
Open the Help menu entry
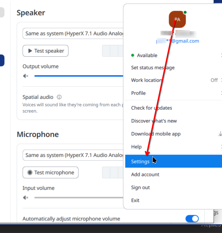tap(136, 147)
